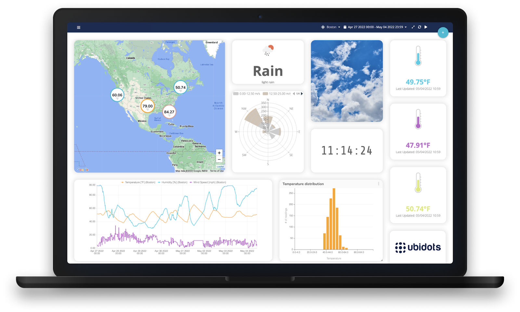The image size is (520, 312).
Task: Zoom out on the map
Action: [x=219, y=159]
